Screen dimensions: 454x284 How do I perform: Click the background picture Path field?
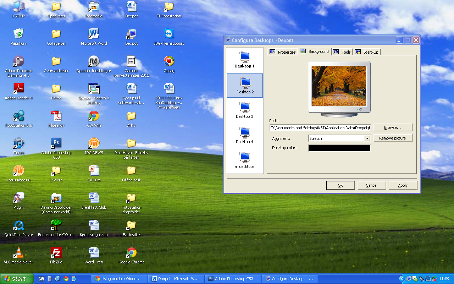point(320,128)
